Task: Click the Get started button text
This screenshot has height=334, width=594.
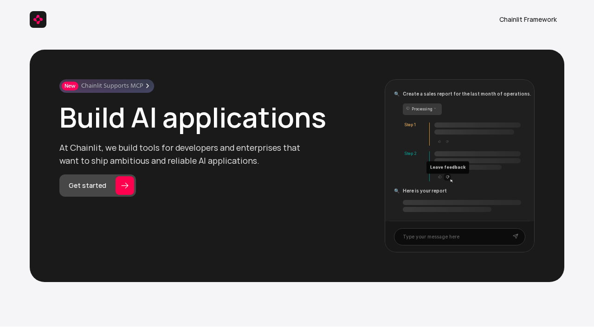Action: point(87,186)
